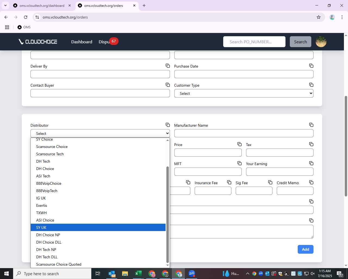Screen dimensions: 348x279
Task: Bookmark this page with the star icon
Action: coord(319,17)
